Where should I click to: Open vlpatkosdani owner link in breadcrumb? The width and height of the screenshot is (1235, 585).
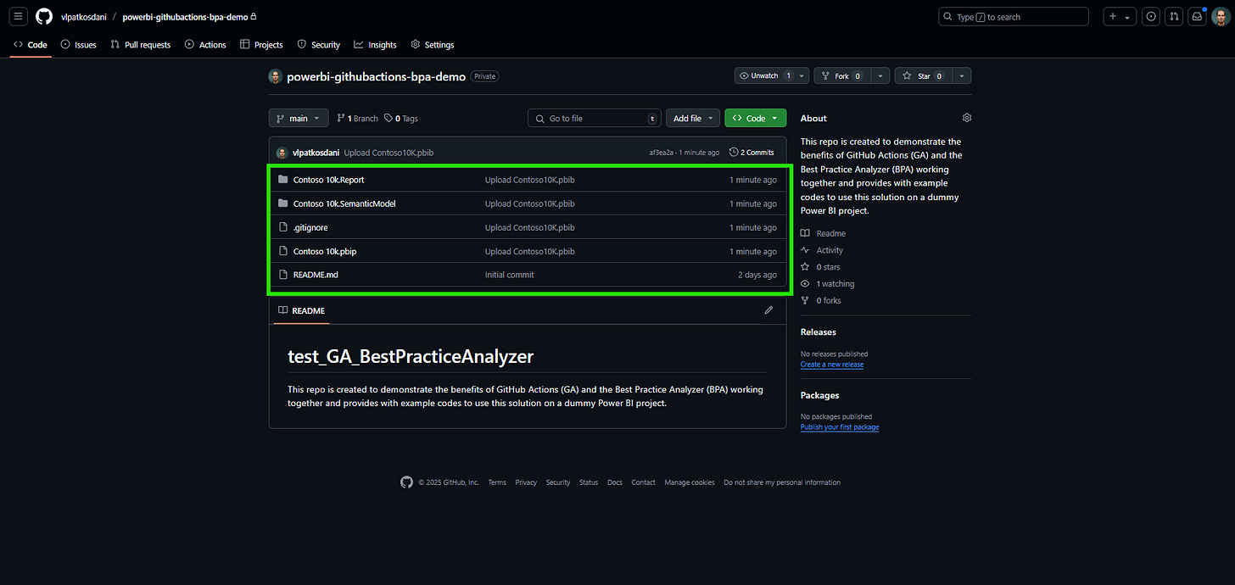click(84, 17)
